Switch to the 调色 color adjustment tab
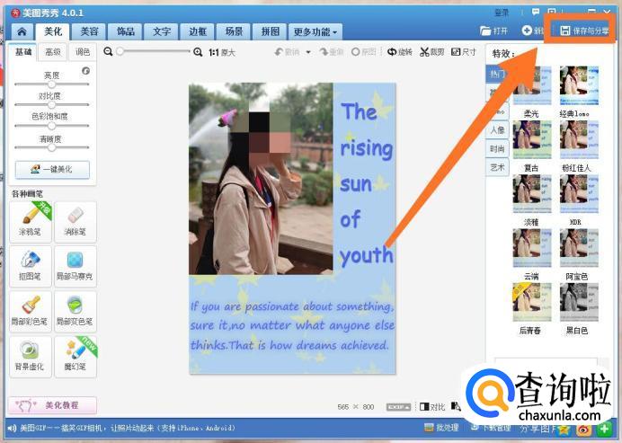The height and width of the screenshot is (443, 622). coord(82,52)
